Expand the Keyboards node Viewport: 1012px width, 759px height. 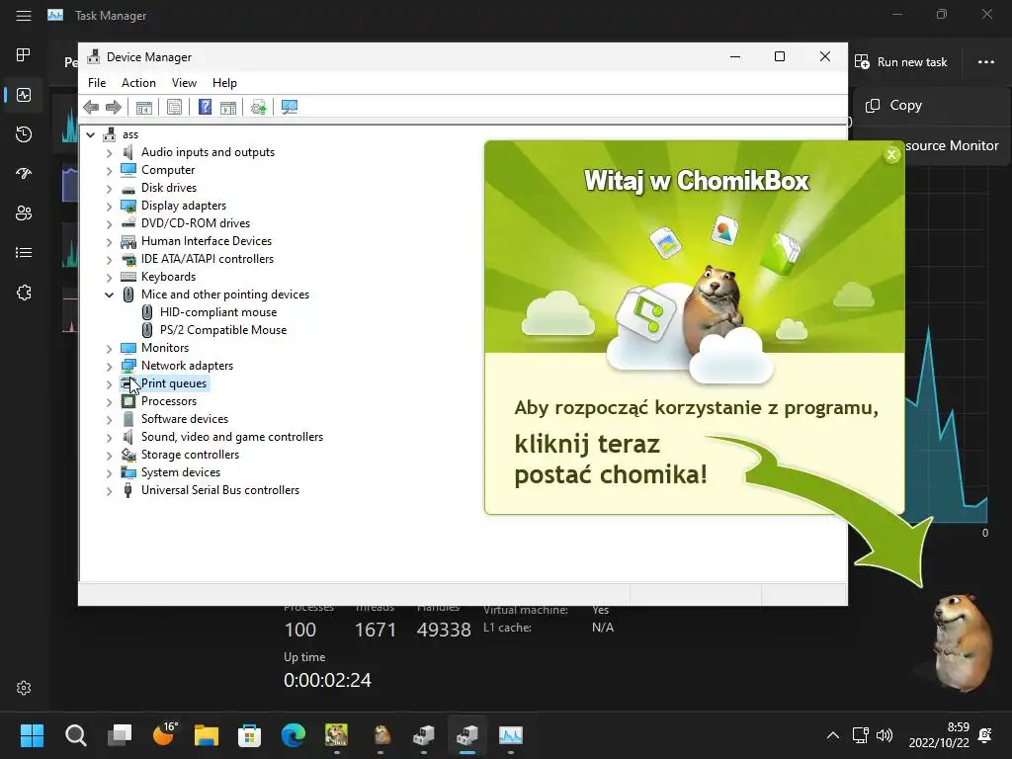109,277
